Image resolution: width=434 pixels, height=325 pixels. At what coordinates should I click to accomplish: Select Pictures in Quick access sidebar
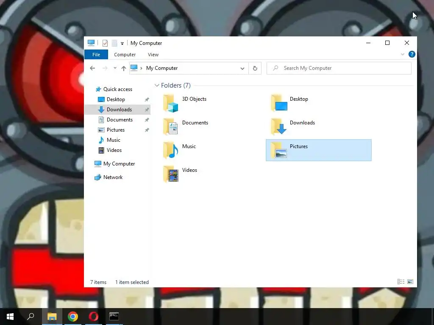pos(116,130)
